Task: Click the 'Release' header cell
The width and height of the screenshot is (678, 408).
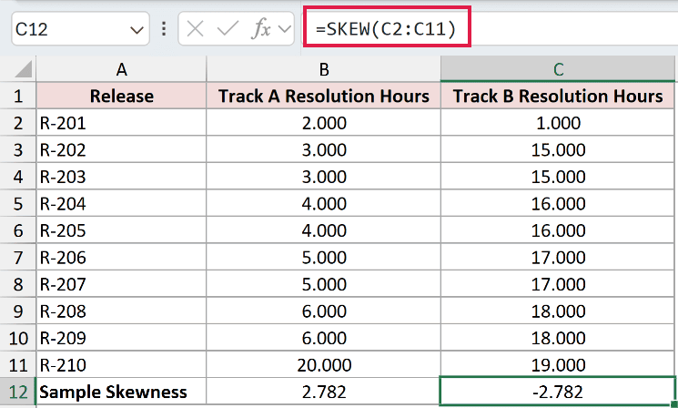Action: point(121,96)
